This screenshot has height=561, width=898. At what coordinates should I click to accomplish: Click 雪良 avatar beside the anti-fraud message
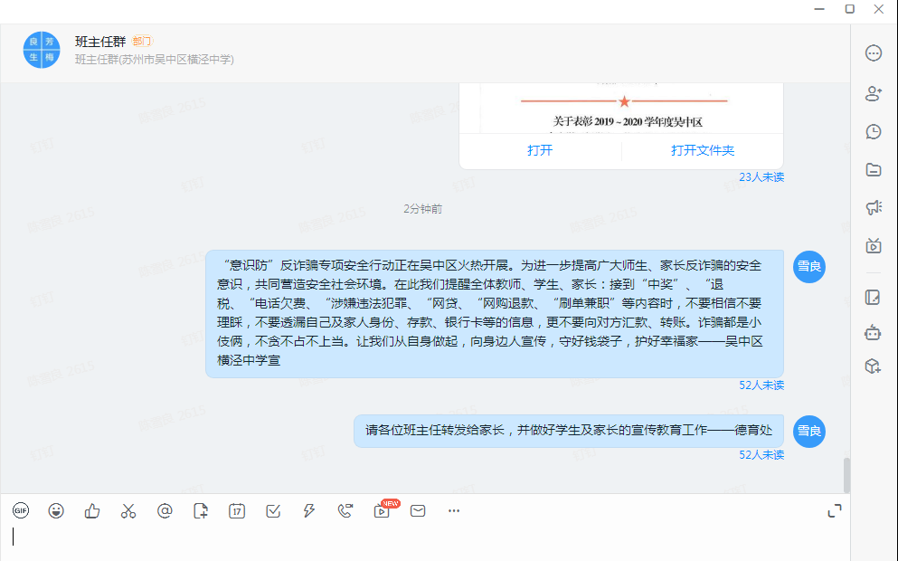coord(809,266)
